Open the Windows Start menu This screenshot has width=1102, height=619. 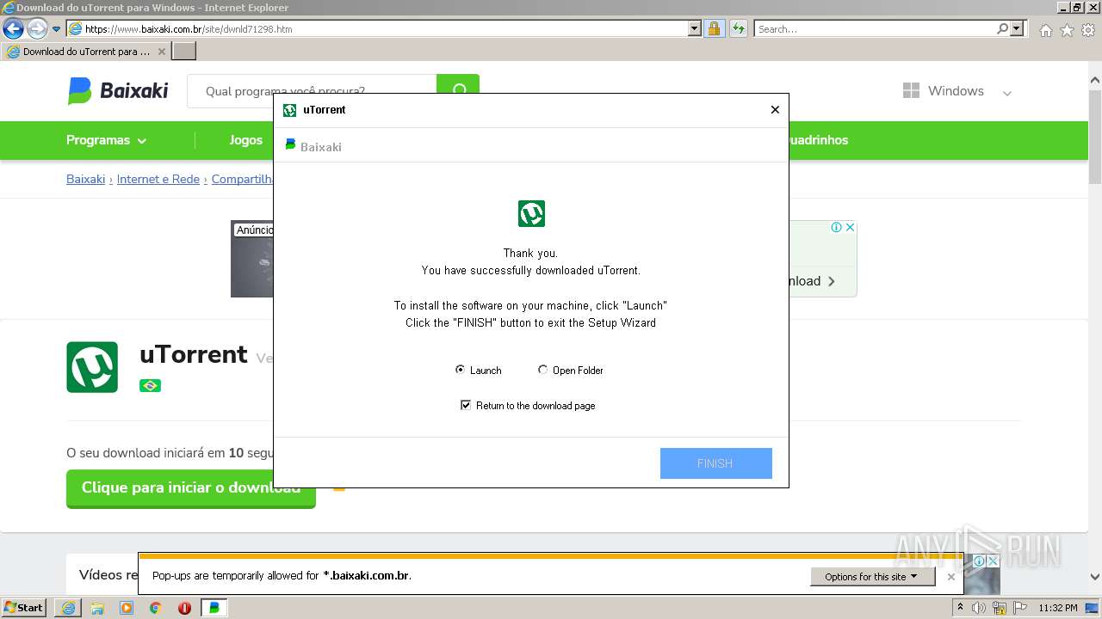(24, 607)
